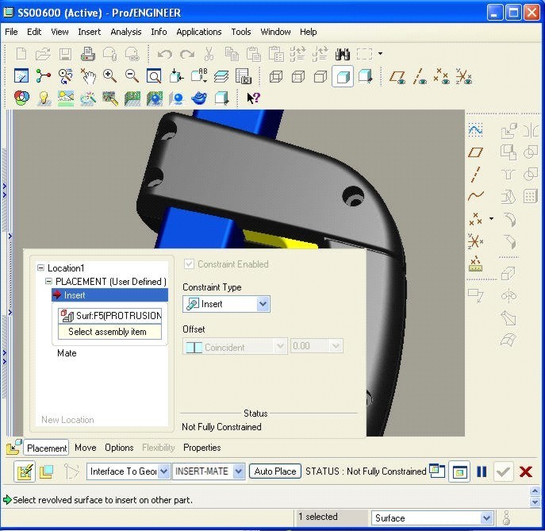This screenshot has height=531, width=545.
Task: Click the Auto Place button
Action: (x=275, y=471)
